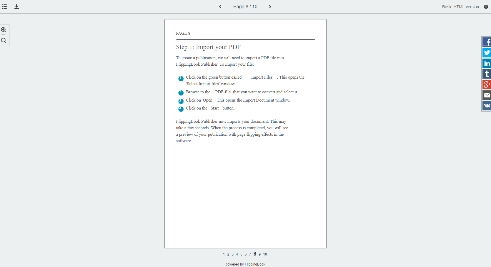Screen dimensions: 491x267
Task: Open the powered by FlippingBook link
Action: [x=245, y=264]
